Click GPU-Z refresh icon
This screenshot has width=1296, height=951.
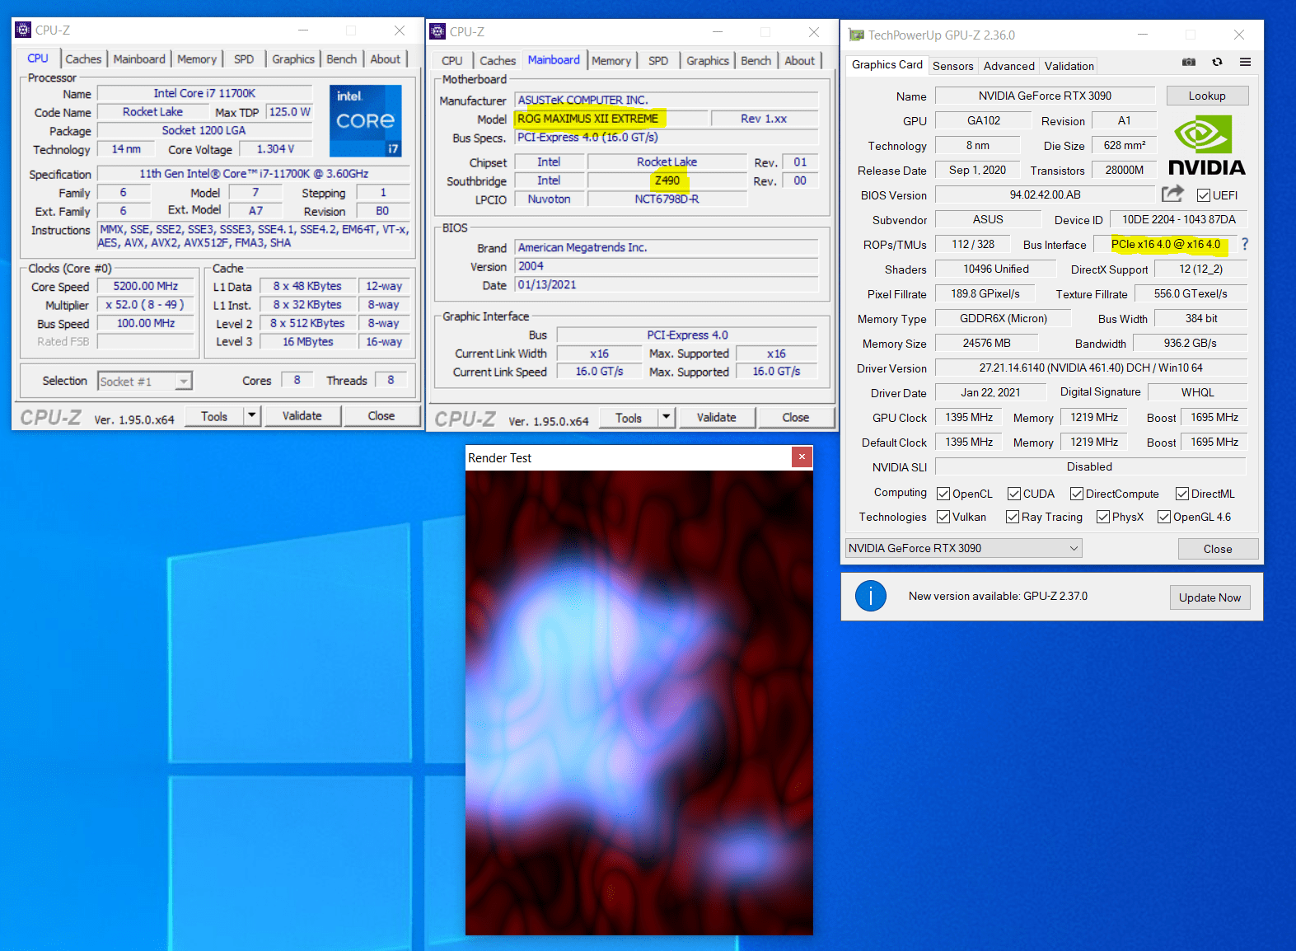[1217, 62]
